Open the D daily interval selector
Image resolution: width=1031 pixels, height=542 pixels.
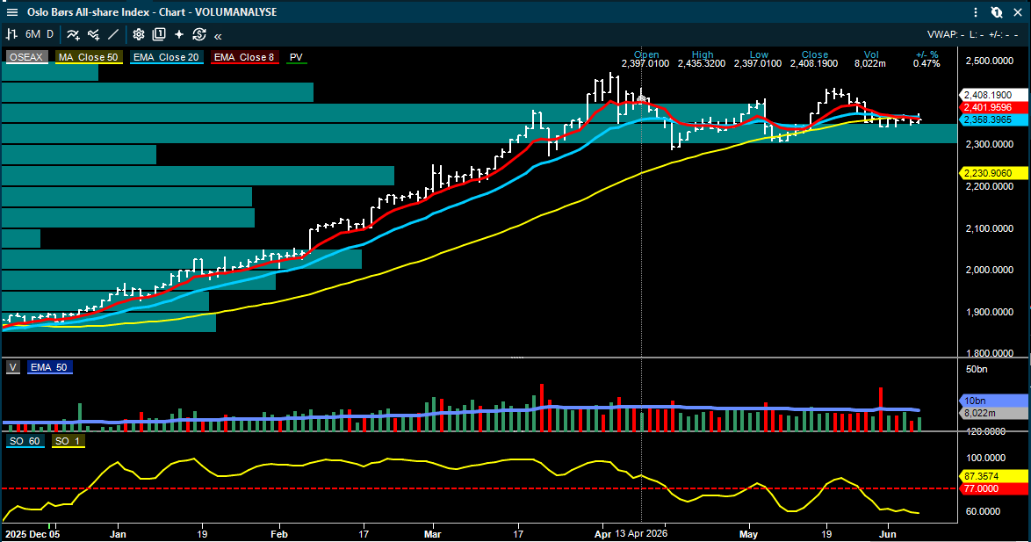[50, 34]
